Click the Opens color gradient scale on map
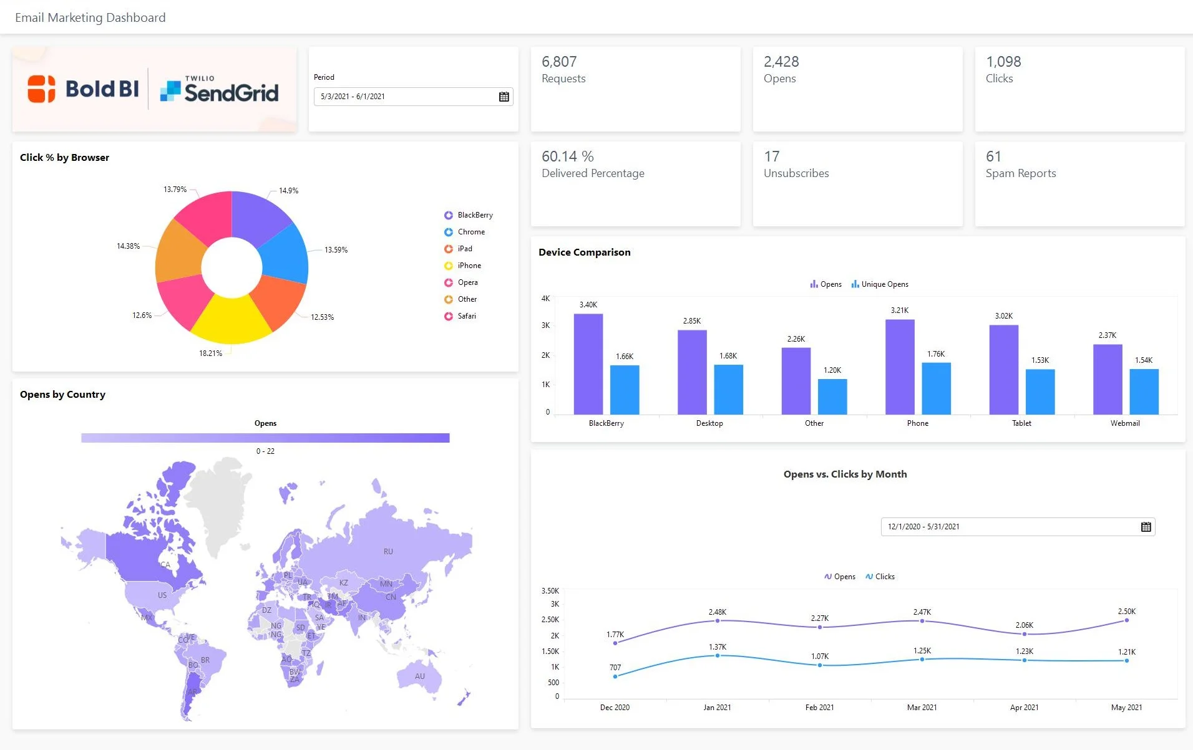 coord(265,438)
